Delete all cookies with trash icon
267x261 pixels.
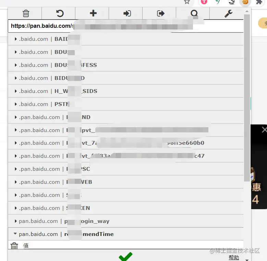(x=26, y=13)
